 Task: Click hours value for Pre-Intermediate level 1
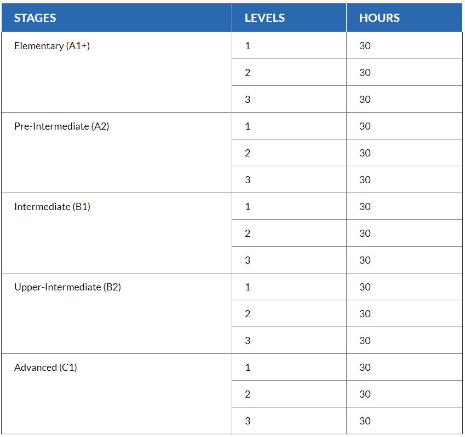pos(405,126)
